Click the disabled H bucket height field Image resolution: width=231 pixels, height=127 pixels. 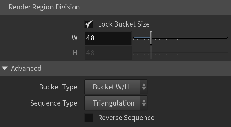108,53
